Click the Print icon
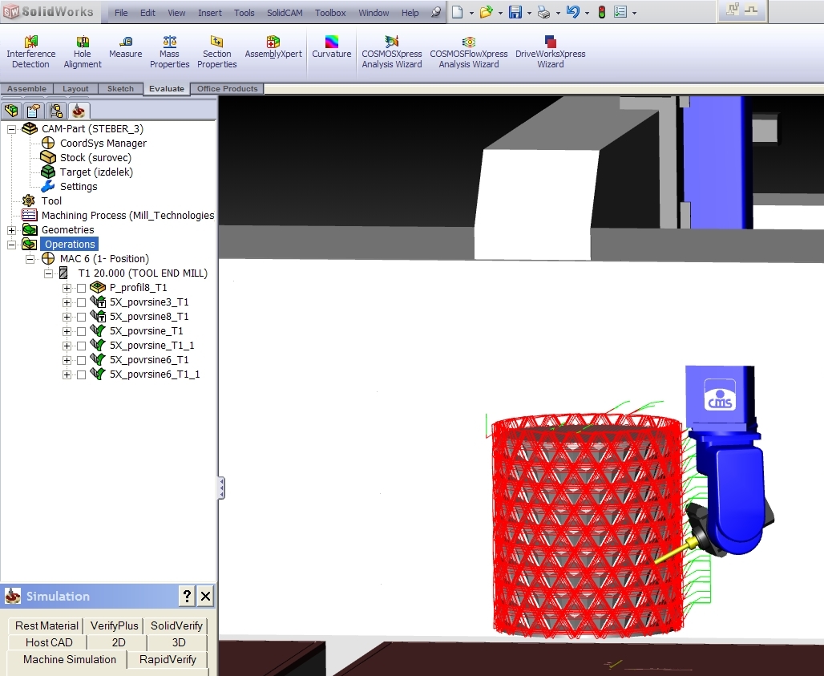 tap(544, 12)
